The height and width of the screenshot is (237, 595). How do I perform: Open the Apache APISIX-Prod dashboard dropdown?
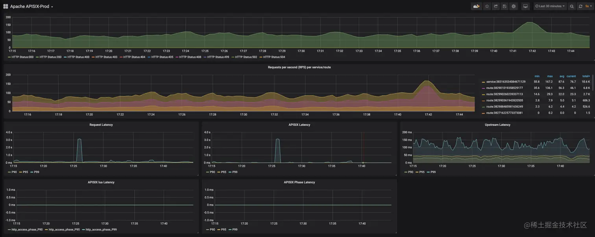(x=31, y=7)
